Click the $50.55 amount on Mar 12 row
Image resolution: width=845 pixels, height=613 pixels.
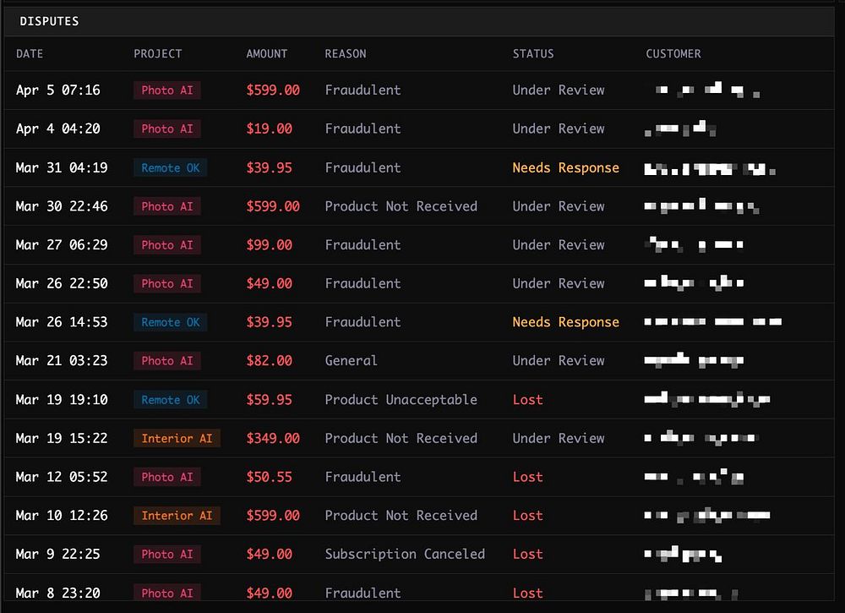(269, 477)
